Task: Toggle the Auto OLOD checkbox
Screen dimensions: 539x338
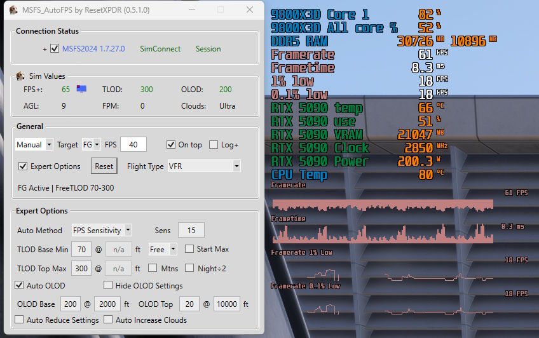Action: 19,285
